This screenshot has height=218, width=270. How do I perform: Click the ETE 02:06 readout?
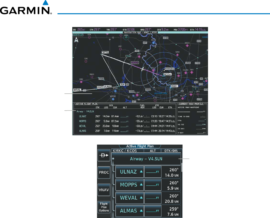(129, 30)
